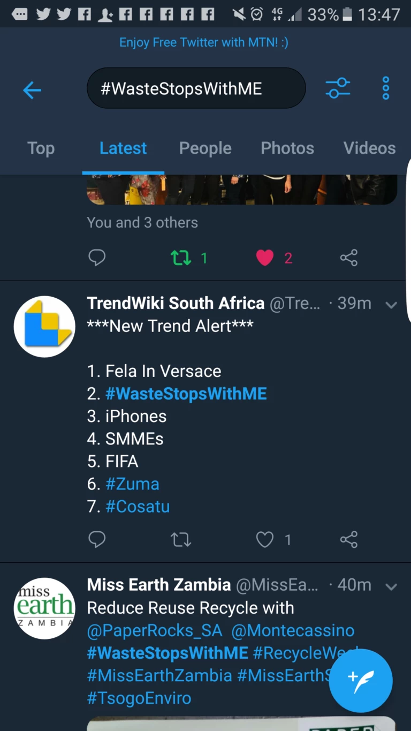Image resolution: width=411 pixels, height=731 pixels.
Task: Reply to the TrendWiki South Africa tweet
Action: 97,539
